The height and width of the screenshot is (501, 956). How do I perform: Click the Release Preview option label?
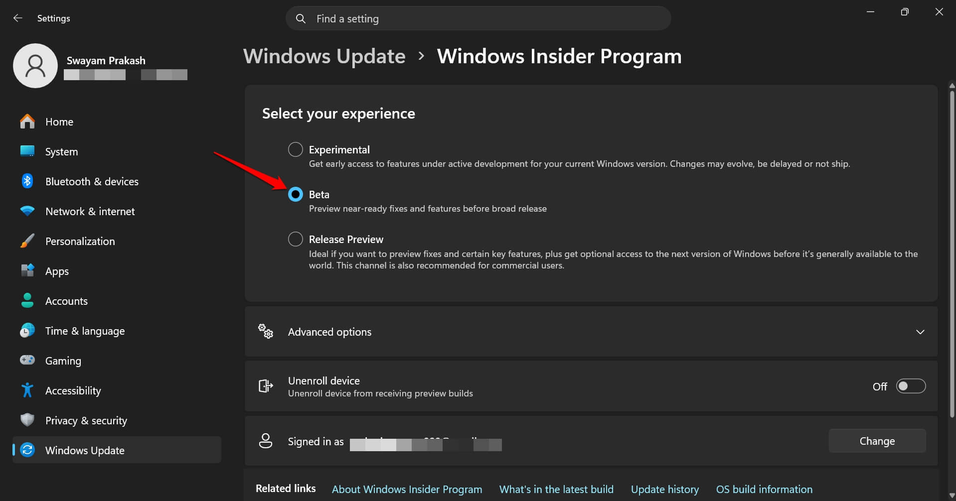[x=346, y=239]
